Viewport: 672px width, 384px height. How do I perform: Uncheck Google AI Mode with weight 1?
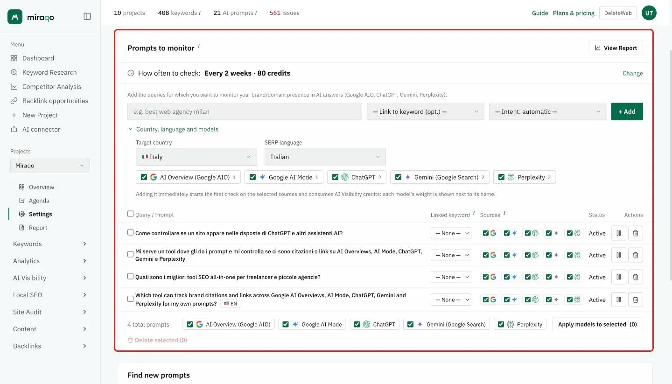tap(253, 177)
